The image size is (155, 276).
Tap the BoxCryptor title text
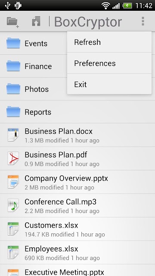88,22
